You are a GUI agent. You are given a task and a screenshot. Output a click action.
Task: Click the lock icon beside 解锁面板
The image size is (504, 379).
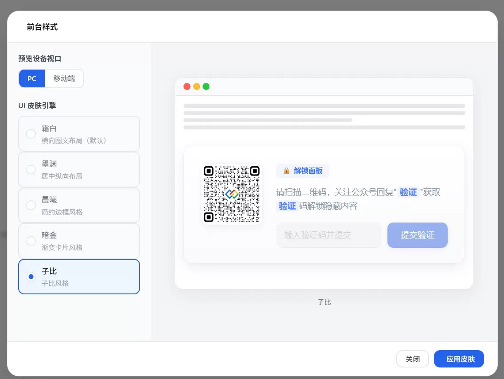pos(286,171)
